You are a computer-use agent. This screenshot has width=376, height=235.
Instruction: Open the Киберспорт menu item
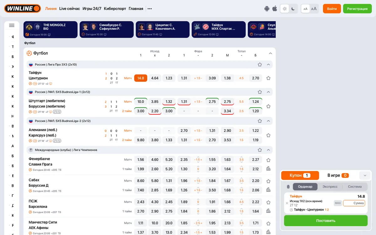point(115,9)
